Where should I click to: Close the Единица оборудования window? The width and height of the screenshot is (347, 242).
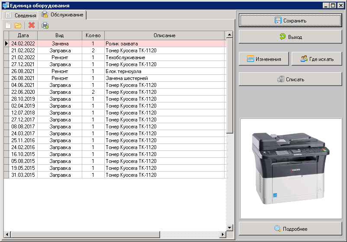point(341,6)
